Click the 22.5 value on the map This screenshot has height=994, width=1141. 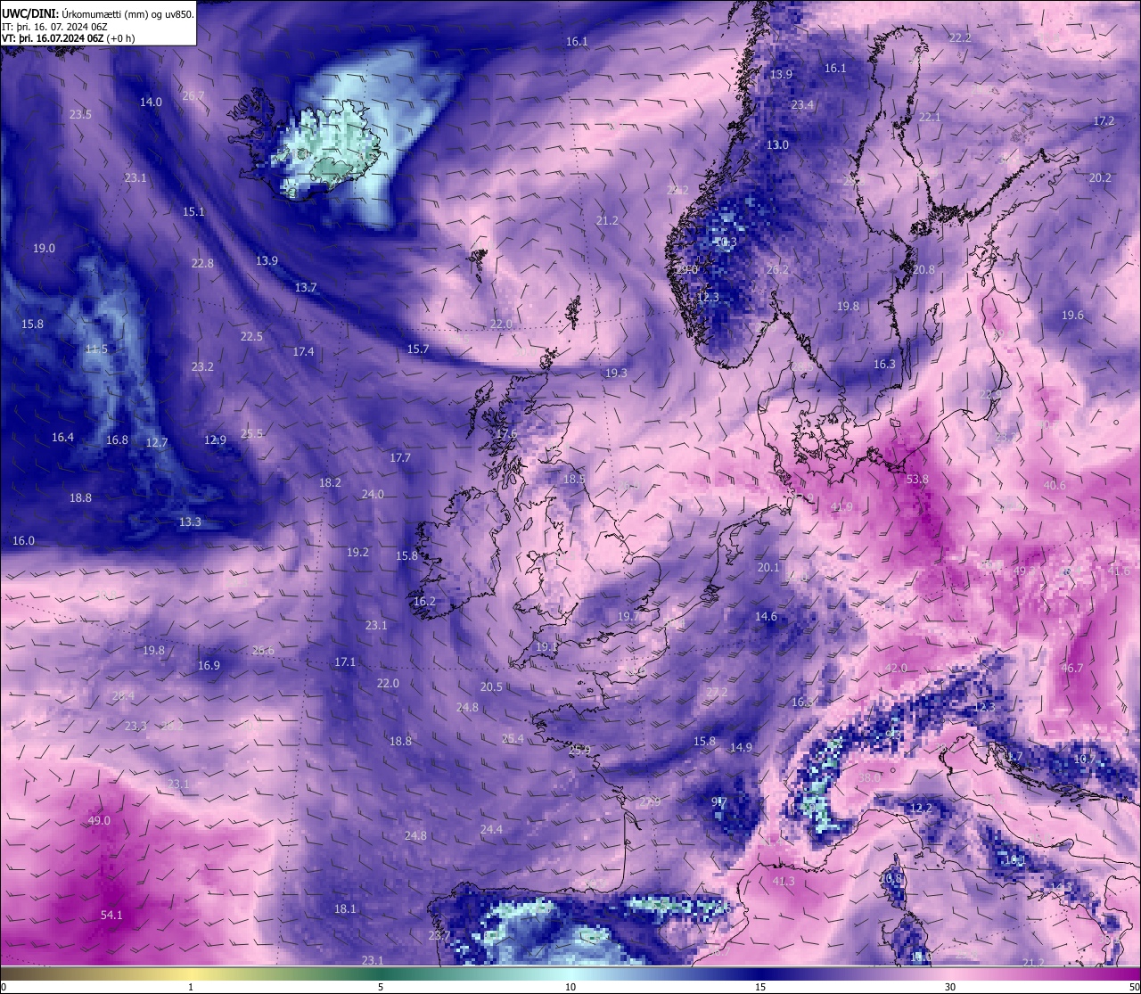251,336
